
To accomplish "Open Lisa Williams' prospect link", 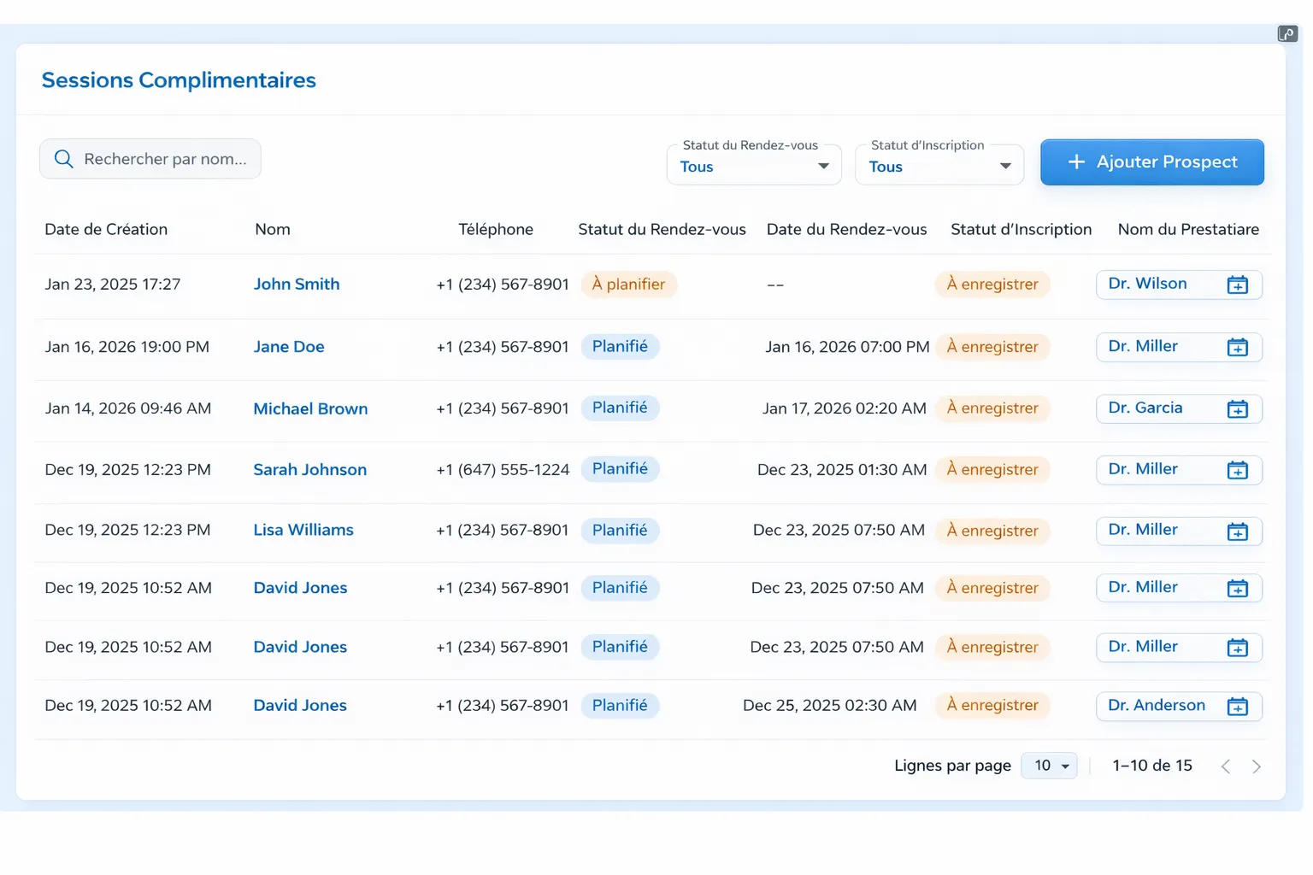I will 303,530.
